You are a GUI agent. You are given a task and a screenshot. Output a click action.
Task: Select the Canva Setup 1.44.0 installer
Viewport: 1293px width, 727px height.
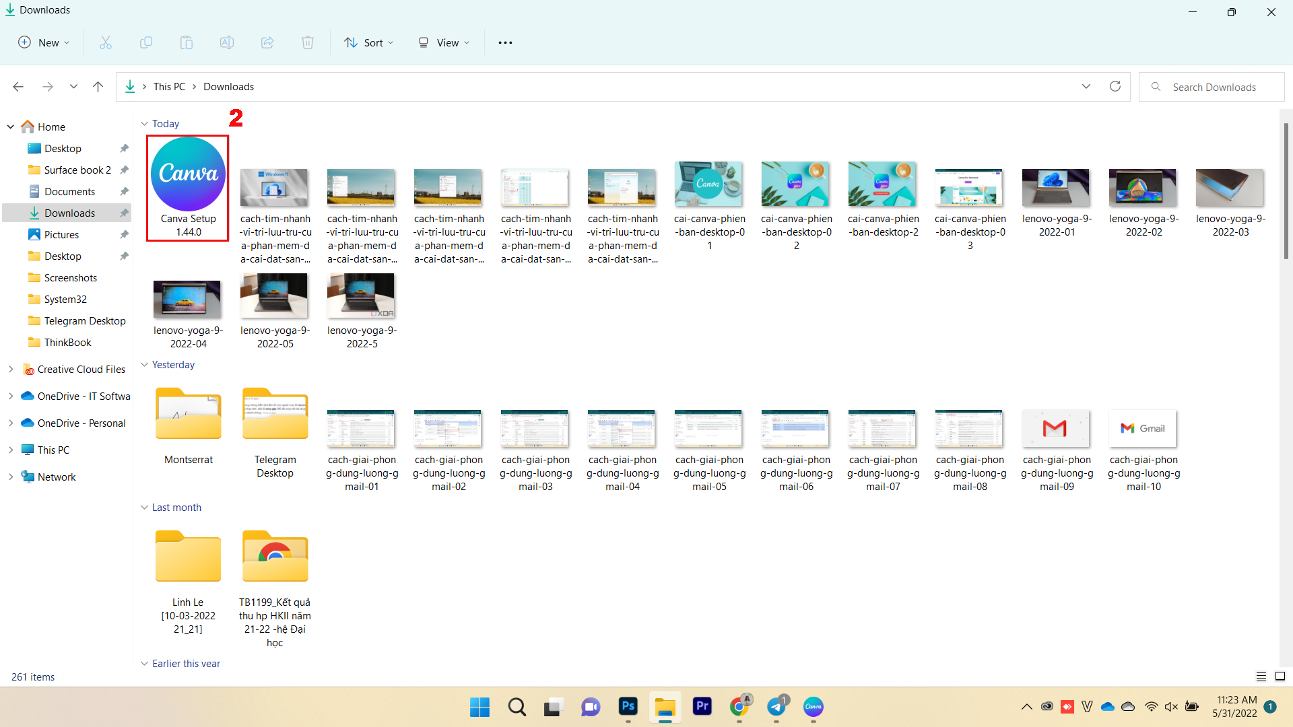(188, 188)
